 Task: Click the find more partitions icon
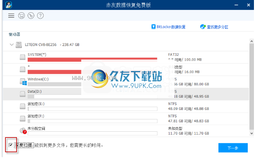(x=202, y=27)
